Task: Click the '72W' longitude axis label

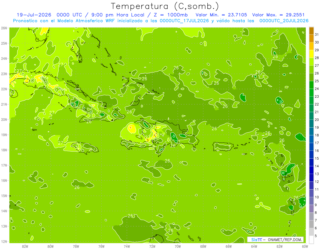Action: click(x=152, y=246)
